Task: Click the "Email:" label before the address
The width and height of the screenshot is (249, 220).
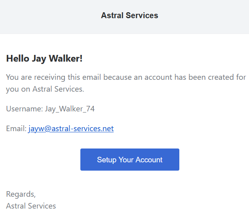Action: [16, 128]
